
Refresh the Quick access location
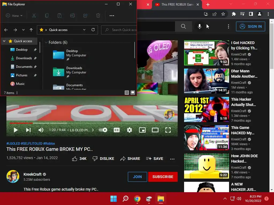point(93,30)
